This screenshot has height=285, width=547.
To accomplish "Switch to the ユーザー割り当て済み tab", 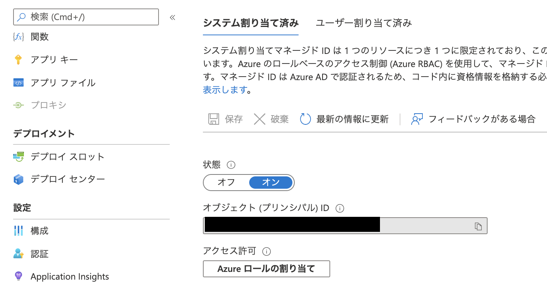I will coord(364,23).
